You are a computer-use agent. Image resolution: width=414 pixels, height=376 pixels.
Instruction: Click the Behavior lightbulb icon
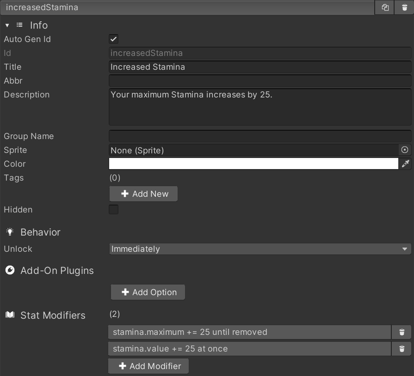tap(10, 232)
